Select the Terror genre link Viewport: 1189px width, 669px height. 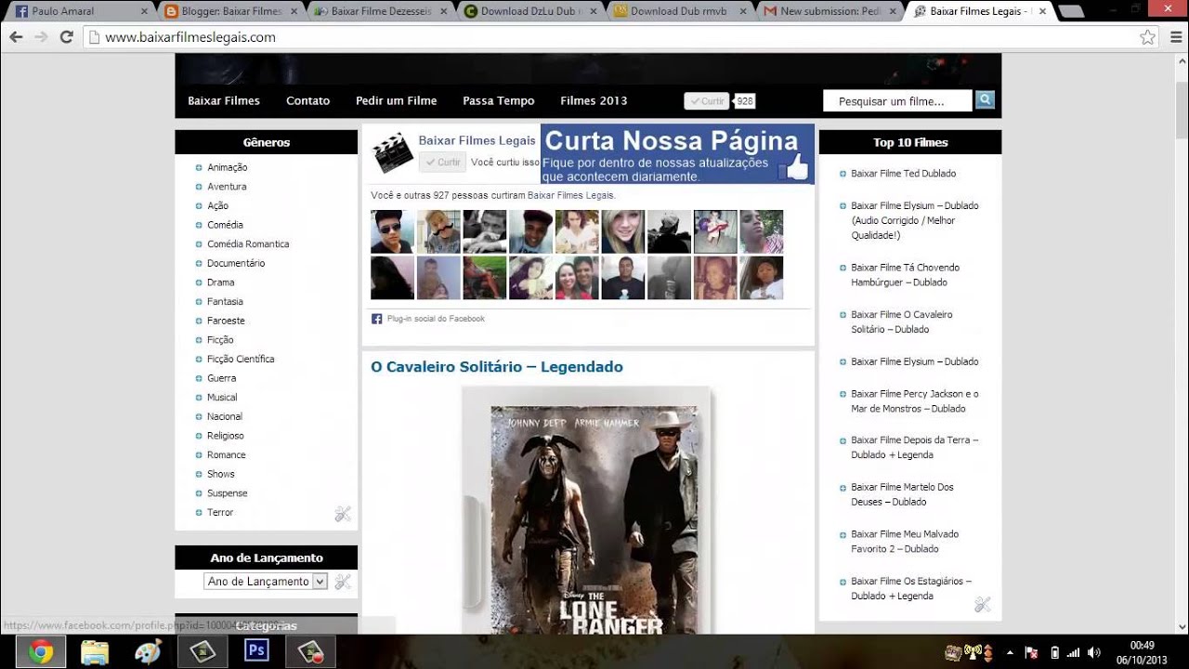coord(220,513)
